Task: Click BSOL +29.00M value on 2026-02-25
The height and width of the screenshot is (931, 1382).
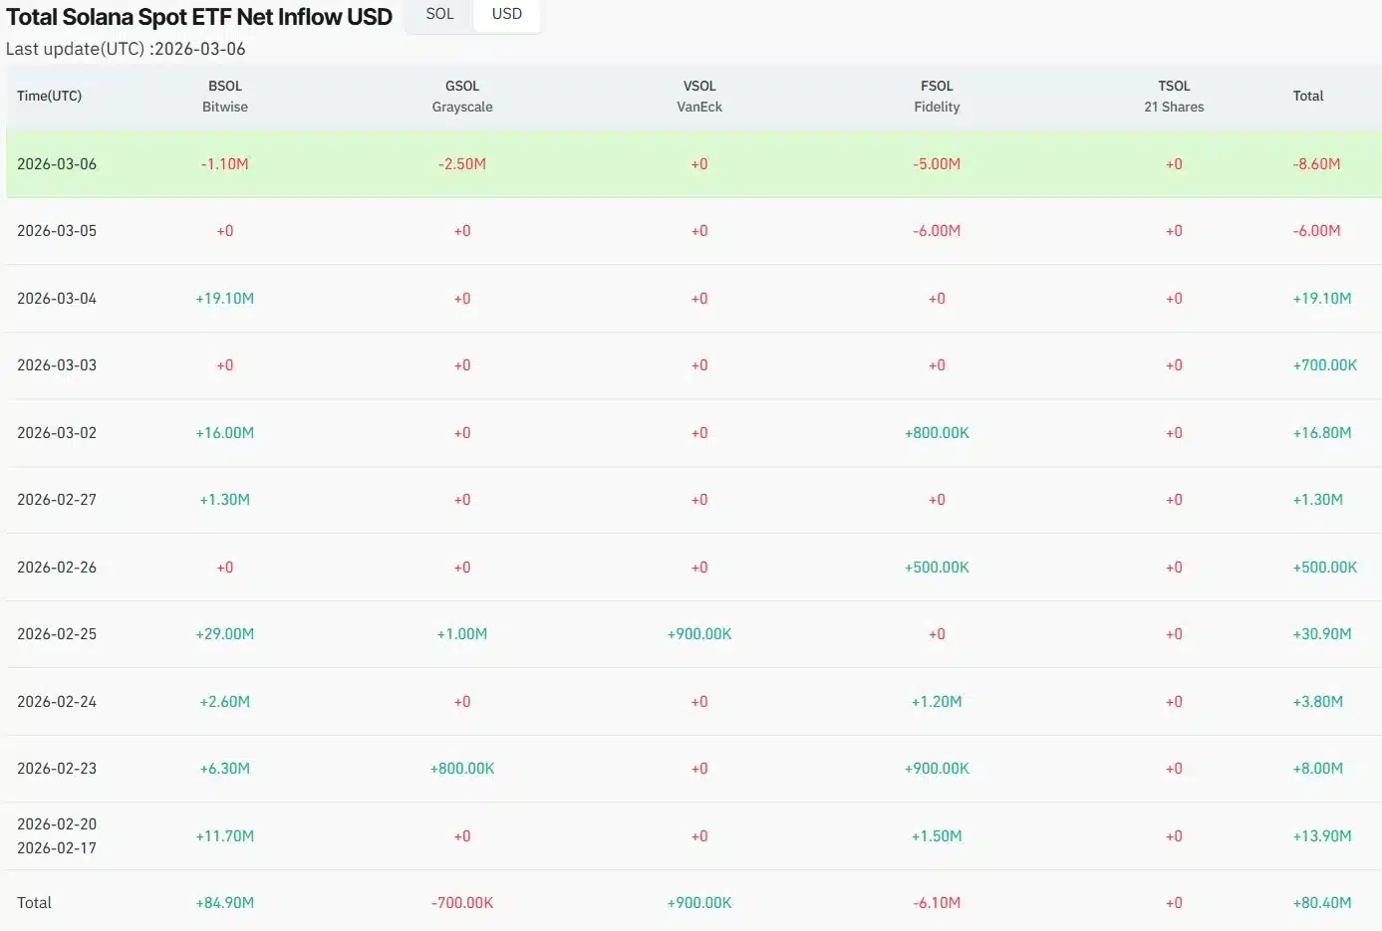Action: [225, 634]
